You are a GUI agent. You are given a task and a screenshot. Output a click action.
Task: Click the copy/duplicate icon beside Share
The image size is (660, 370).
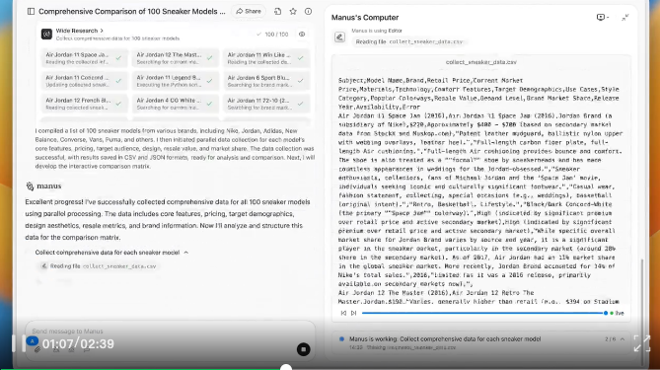click(278, 12)
